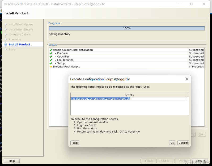Select Finish step in sidebar
The height and width of the screenshot is (166, 212).
pos(12,49)
